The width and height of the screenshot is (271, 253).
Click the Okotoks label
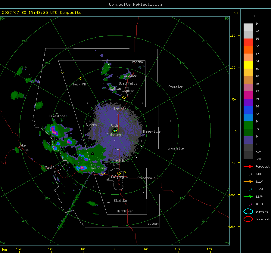click(x=120, y=201)
